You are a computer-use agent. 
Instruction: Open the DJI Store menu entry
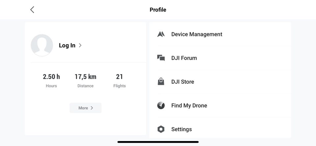tap(183, 82)
